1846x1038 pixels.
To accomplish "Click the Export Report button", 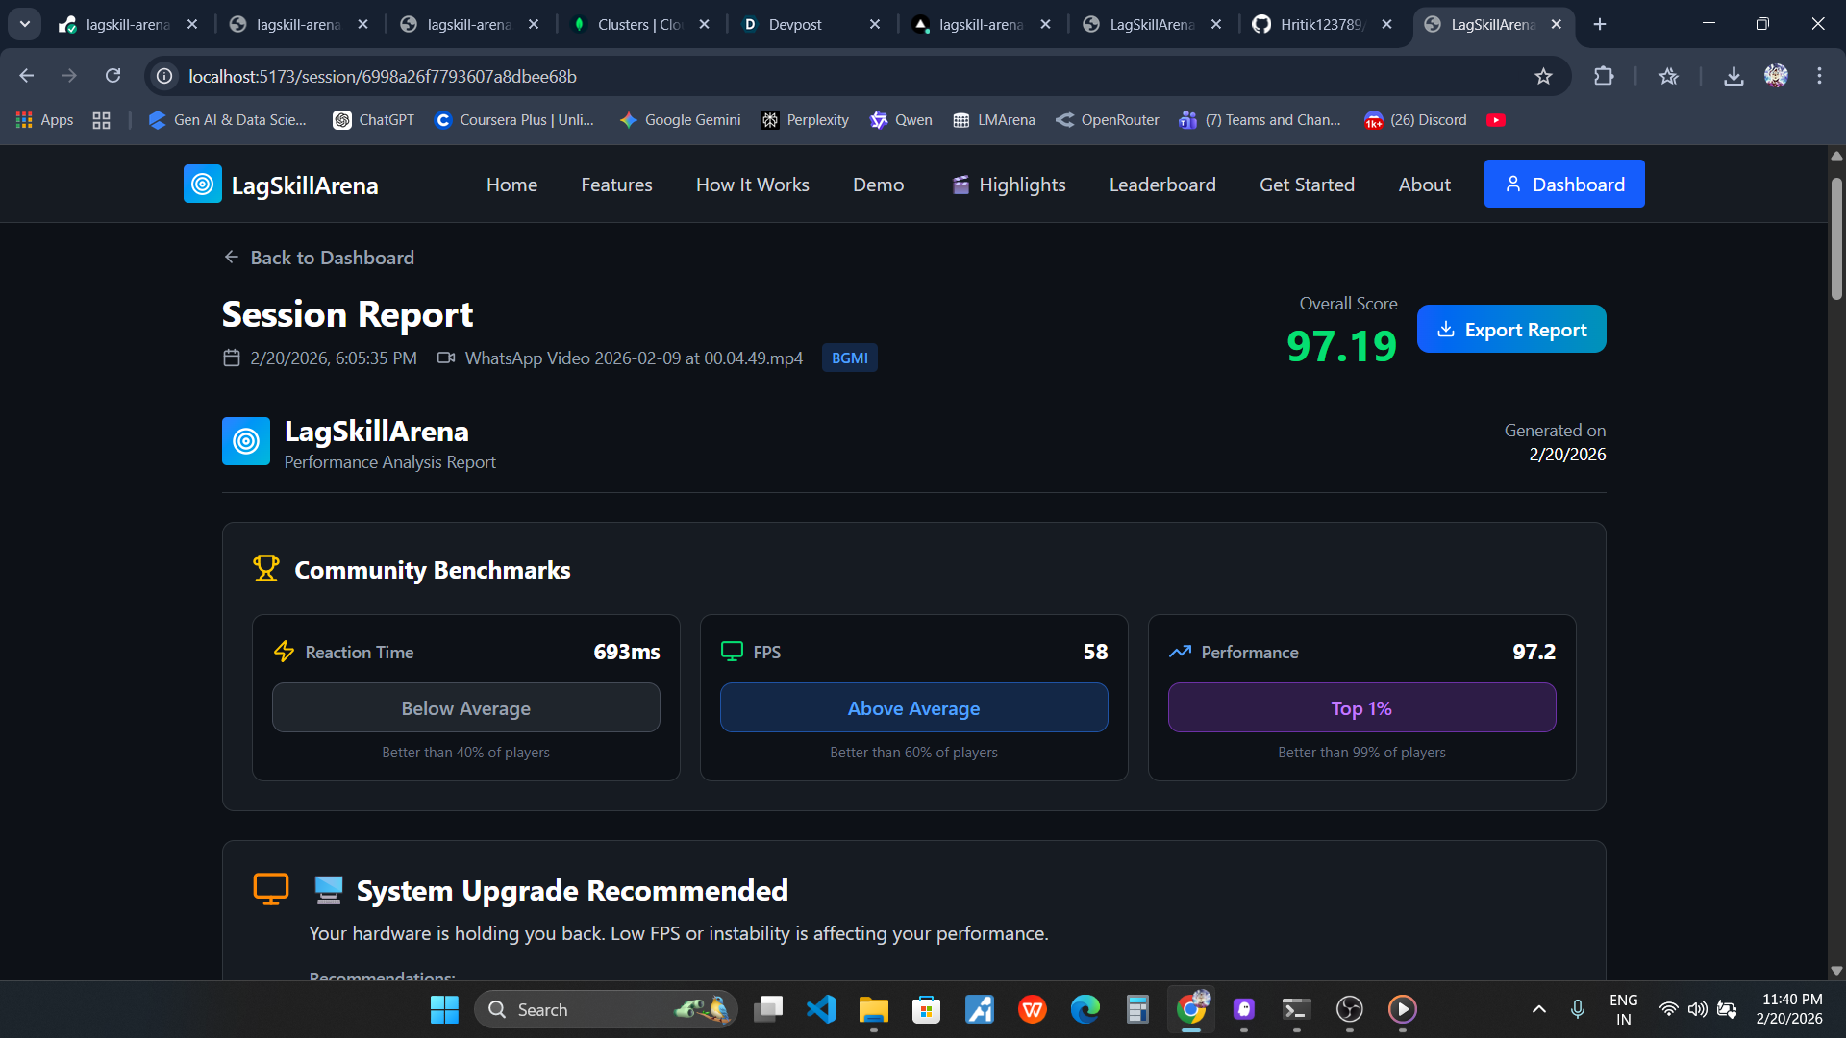I will [1510, 330].
